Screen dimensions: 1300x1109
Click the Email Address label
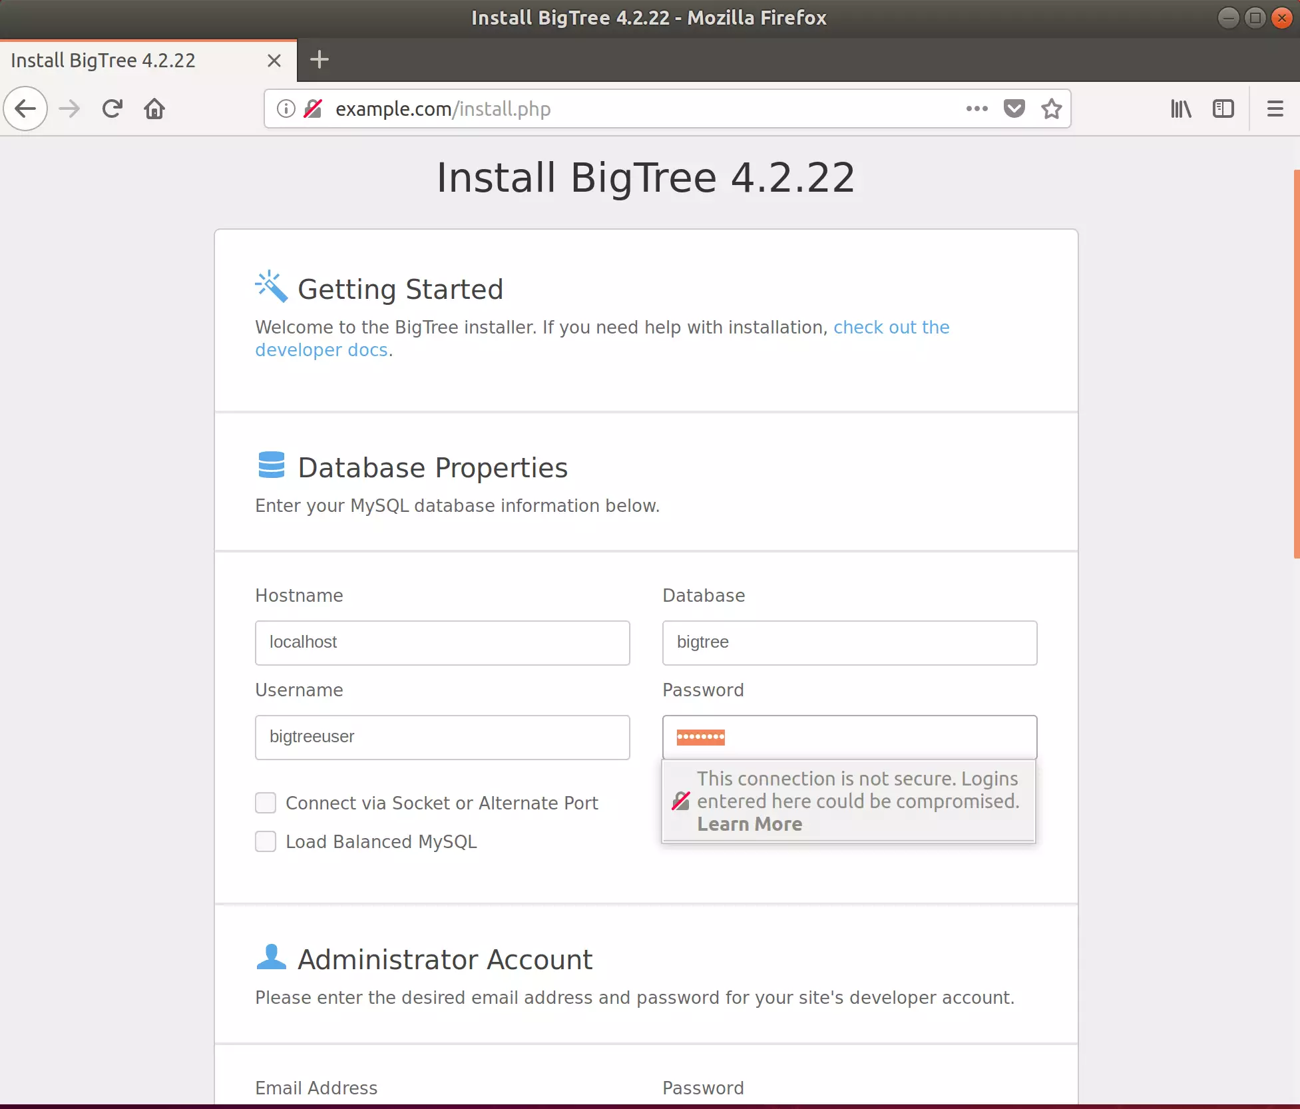coord(316,1088)
